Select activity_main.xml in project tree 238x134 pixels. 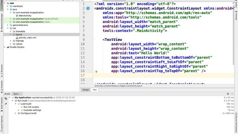pyautogui.click(x=27, y=38)
